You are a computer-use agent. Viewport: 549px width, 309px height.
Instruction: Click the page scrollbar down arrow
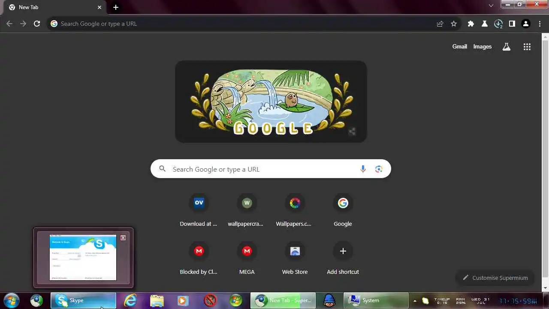[x=545, y=288]
